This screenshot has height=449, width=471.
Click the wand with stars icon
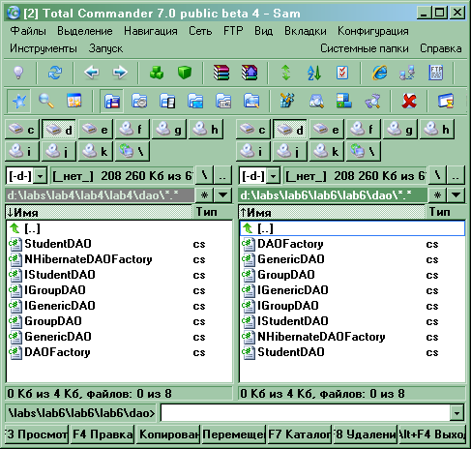287,102
